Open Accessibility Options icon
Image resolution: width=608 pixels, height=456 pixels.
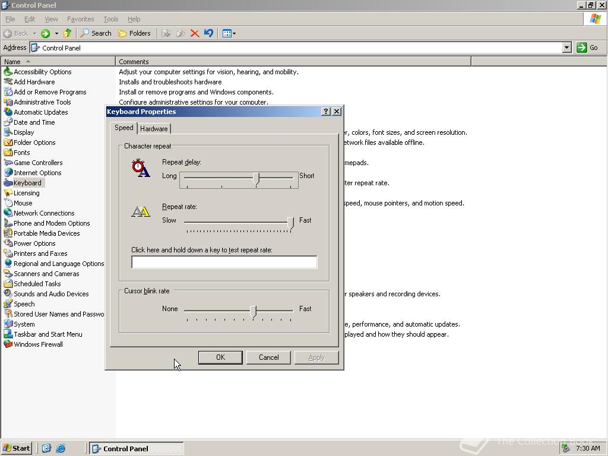pyautogui.click(x=8, y=72)
